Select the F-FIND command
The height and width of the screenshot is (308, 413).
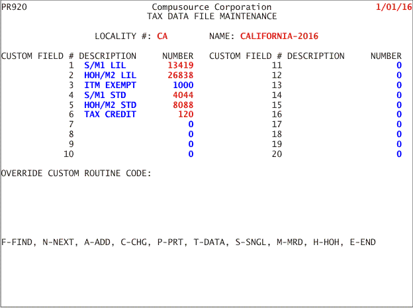point(17,242)
